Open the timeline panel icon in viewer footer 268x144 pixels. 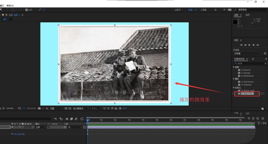112,108
